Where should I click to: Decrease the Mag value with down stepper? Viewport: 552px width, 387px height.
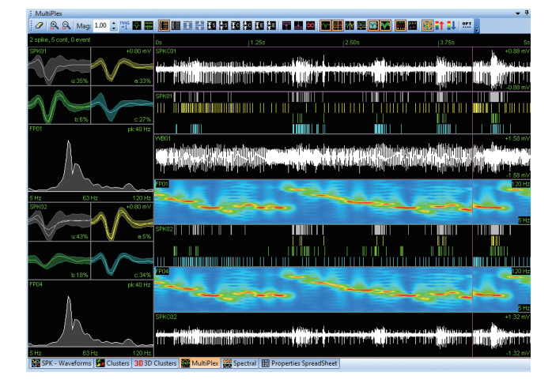point(114,28)
